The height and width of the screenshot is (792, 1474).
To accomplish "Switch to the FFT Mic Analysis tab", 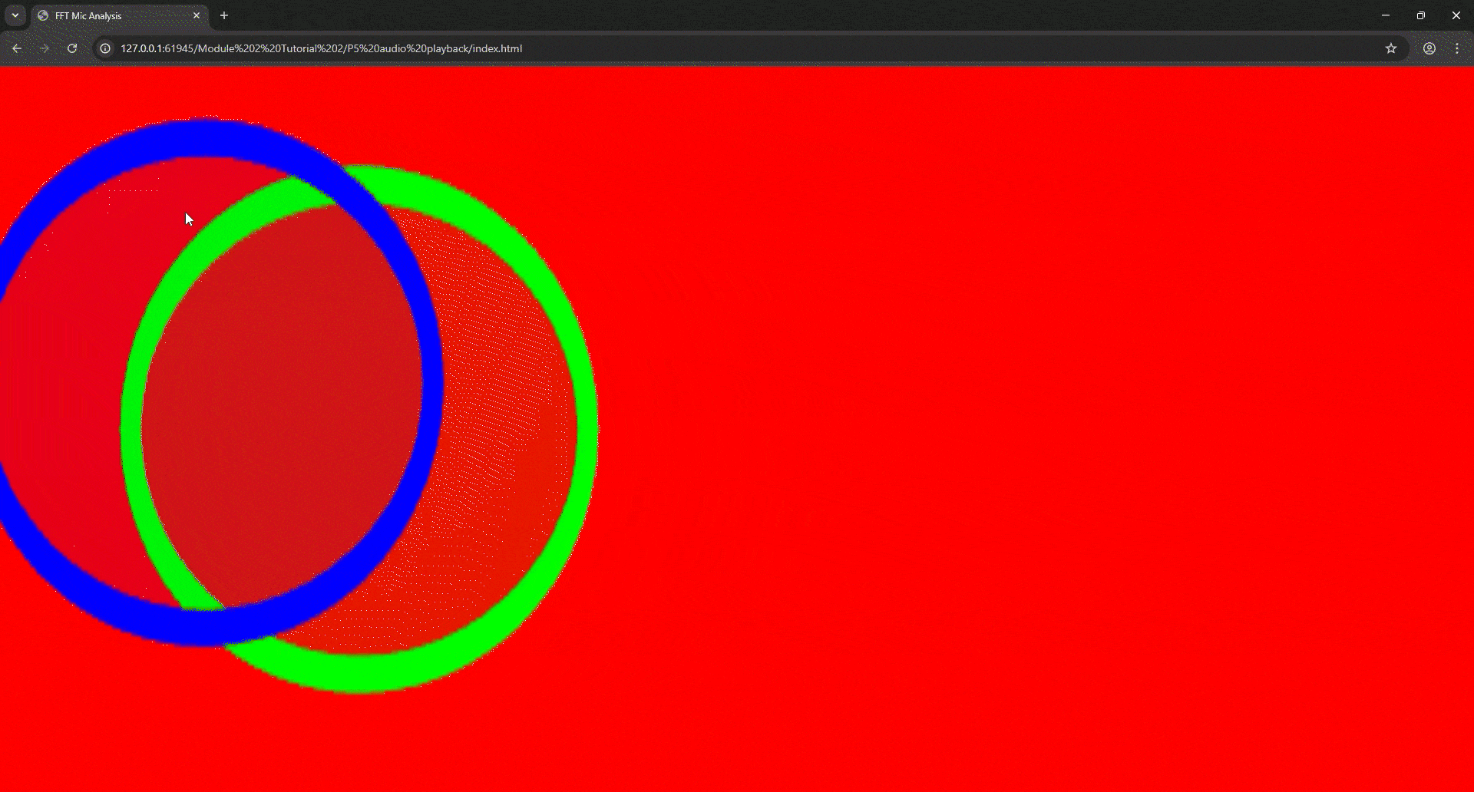I will pyautogui.click(x=107, y=15).
